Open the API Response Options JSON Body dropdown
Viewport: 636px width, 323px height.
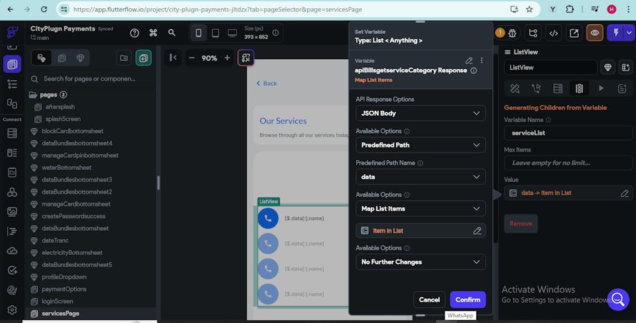coord(420,113)
